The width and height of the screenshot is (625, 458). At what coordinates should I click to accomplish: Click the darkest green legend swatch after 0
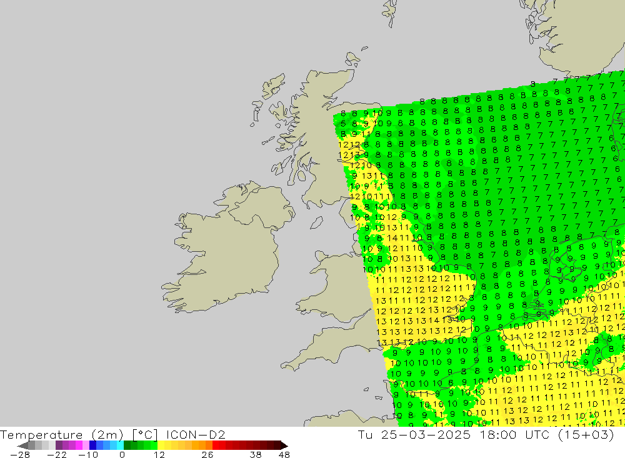[x=127, y=446]
